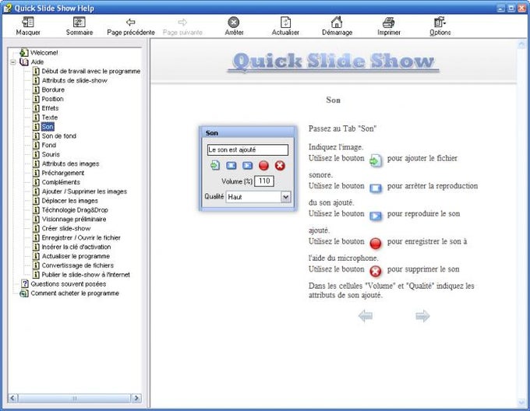This screenshot has width=530, height=411.
Task: Open the Options toolbar menu
Action: click(x=440, y=26)
